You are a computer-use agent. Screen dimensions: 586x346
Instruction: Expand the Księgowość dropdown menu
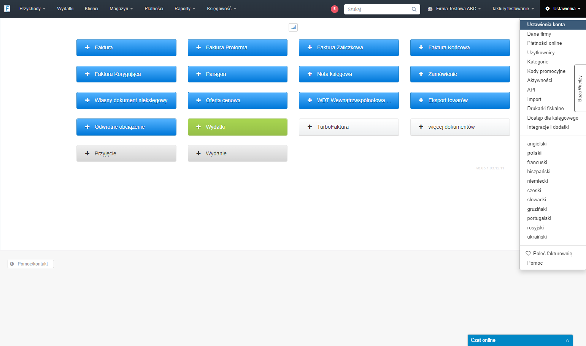222,9
